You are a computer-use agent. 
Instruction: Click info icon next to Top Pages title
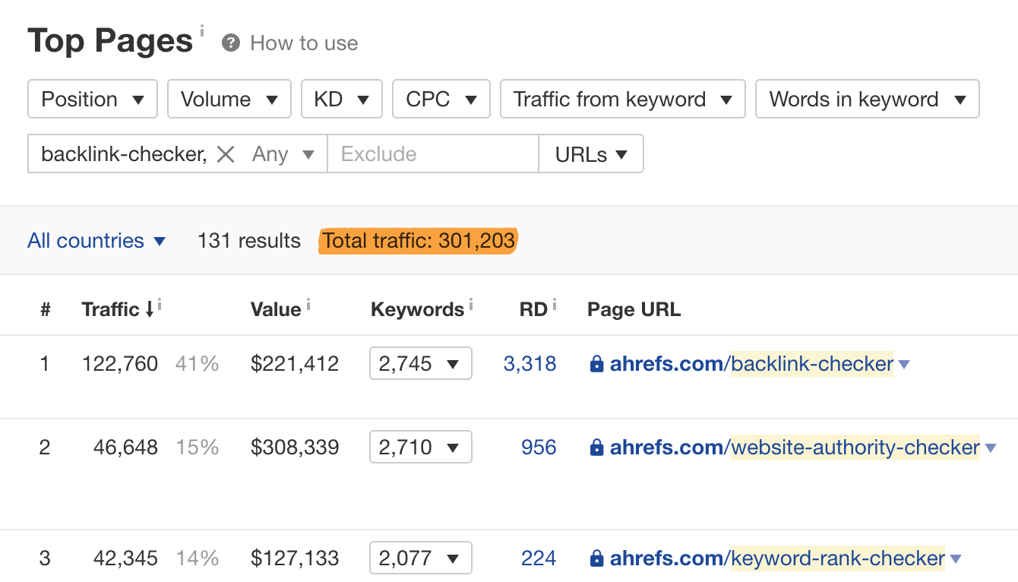(x=202, y=30)
